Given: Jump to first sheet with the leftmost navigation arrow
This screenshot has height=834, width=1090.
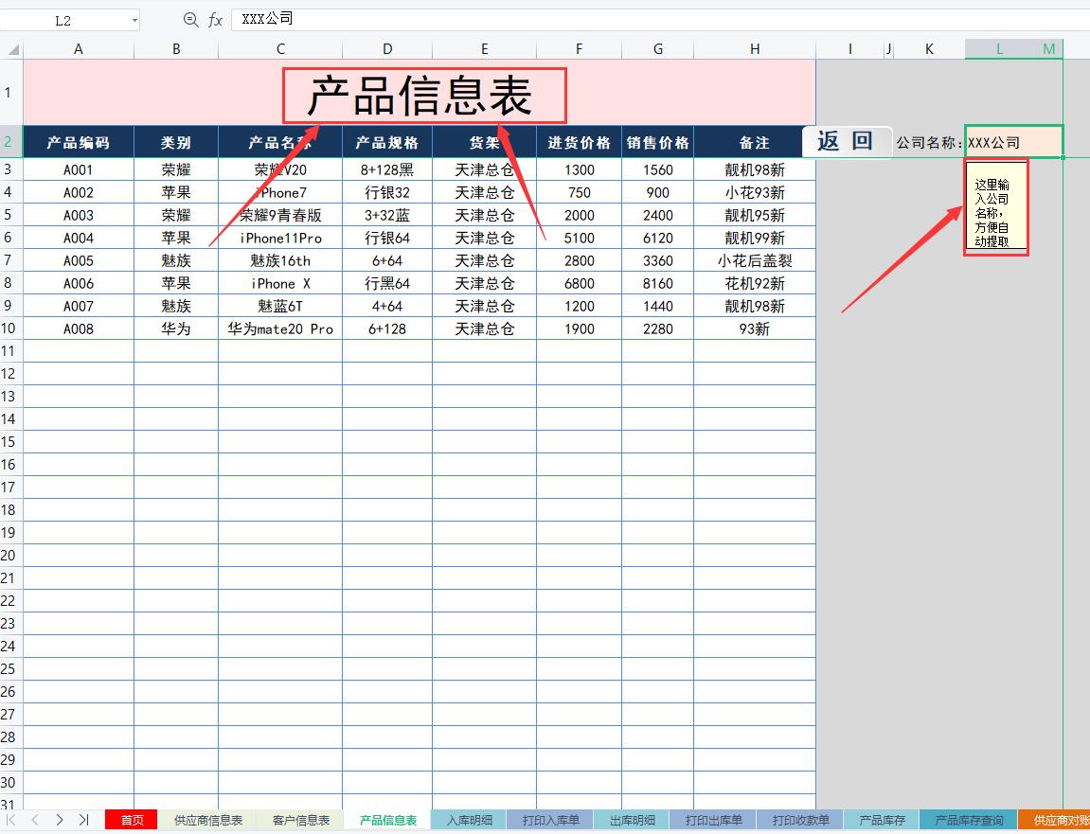Looking at the screenshot, I should coord(12,820).
